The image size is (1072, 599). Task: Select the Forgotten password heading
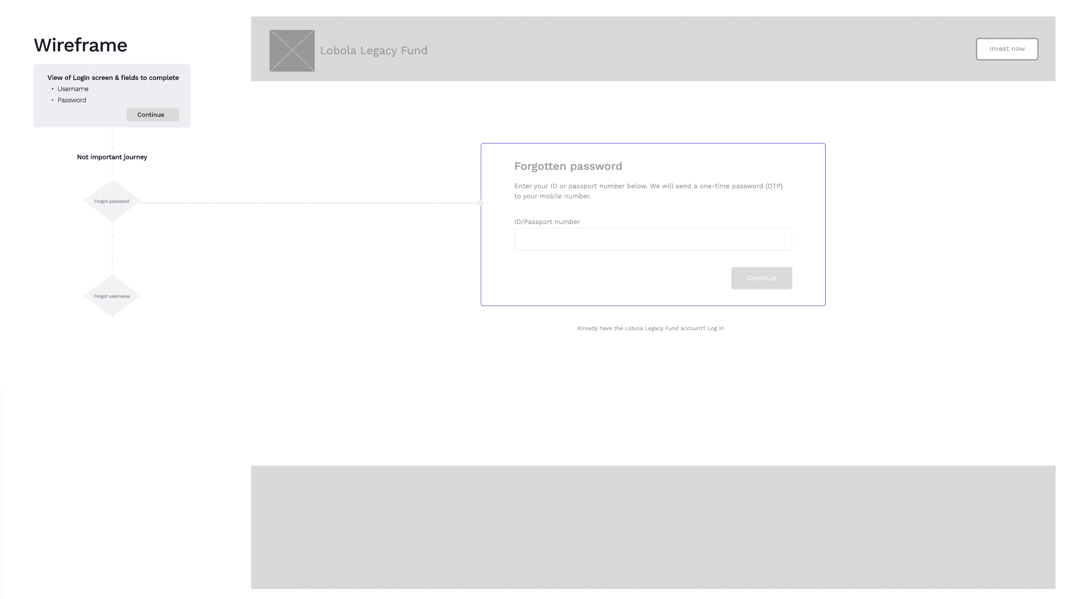pos(568,166)
